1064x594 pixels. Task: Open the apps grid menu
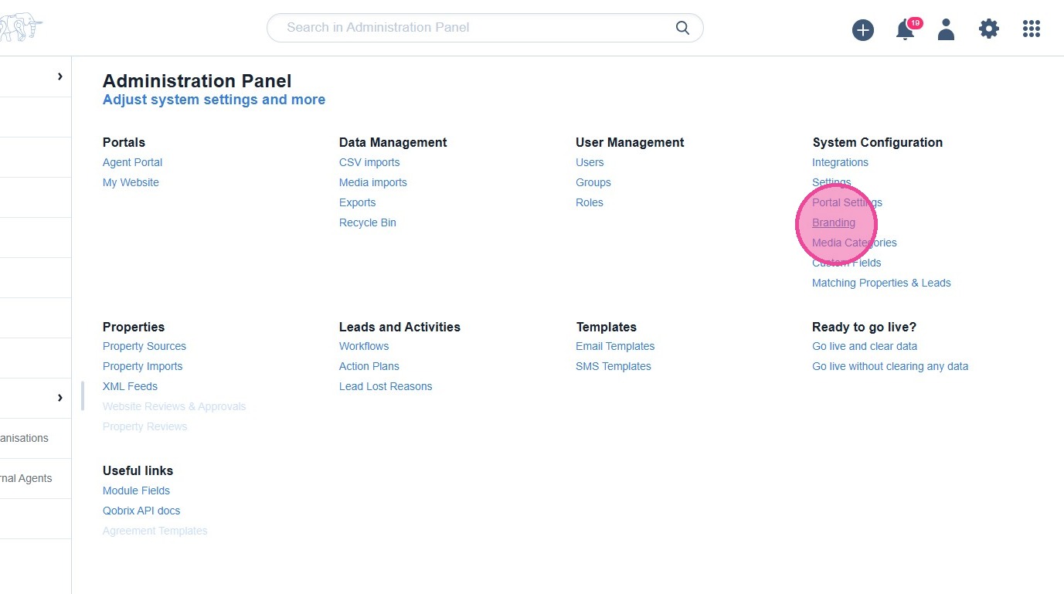click(1032, 29)
